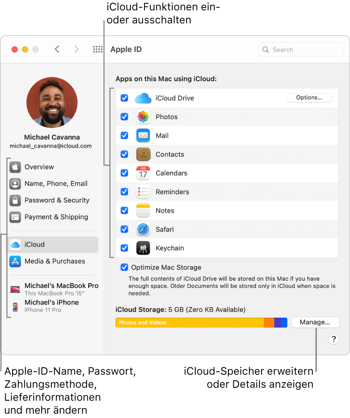Click the Reminders app icon
Image resolution: width=350 pixels, height=418 pixels.
(x=143, y=192)
